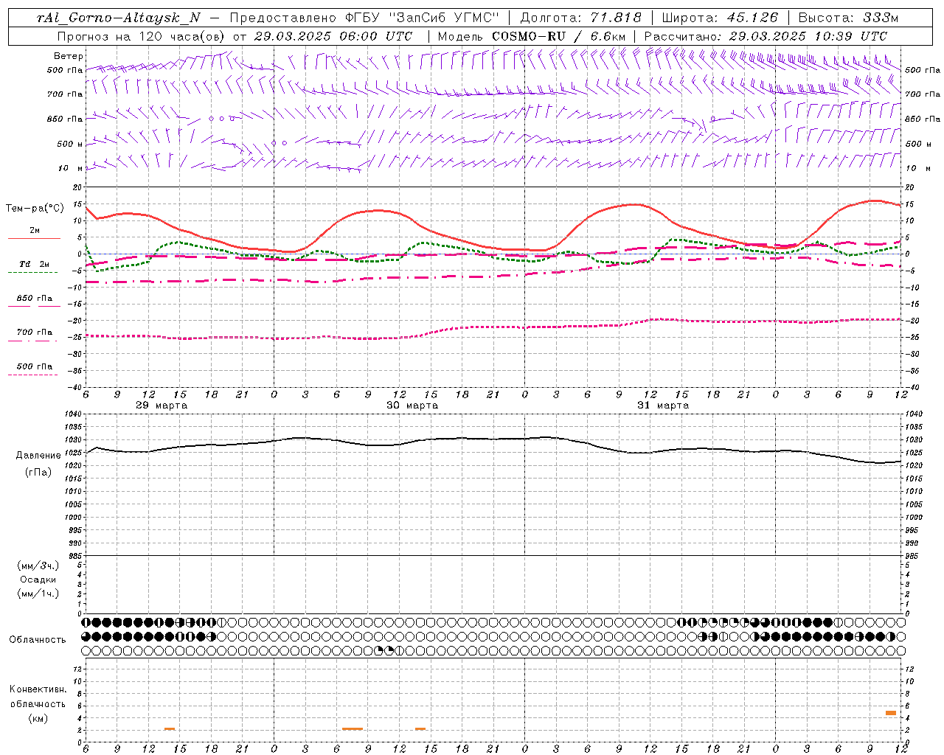Click the Давление pressure panel label
944x755 pixels.
pos(38,456)
